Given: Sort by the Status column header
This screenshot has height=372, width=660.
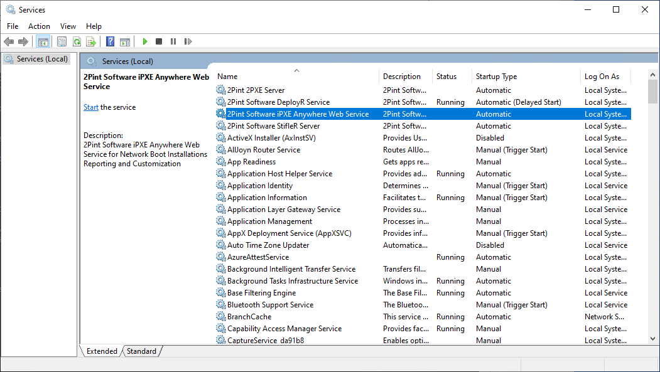Looking at the screenshot, I should click(x=446, y=77).
